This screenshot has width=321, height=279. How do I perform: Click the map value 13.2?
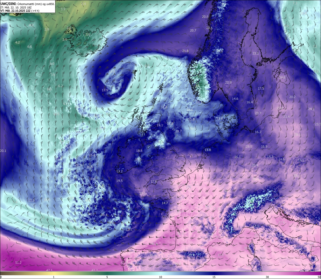click(x=119, y=171)
